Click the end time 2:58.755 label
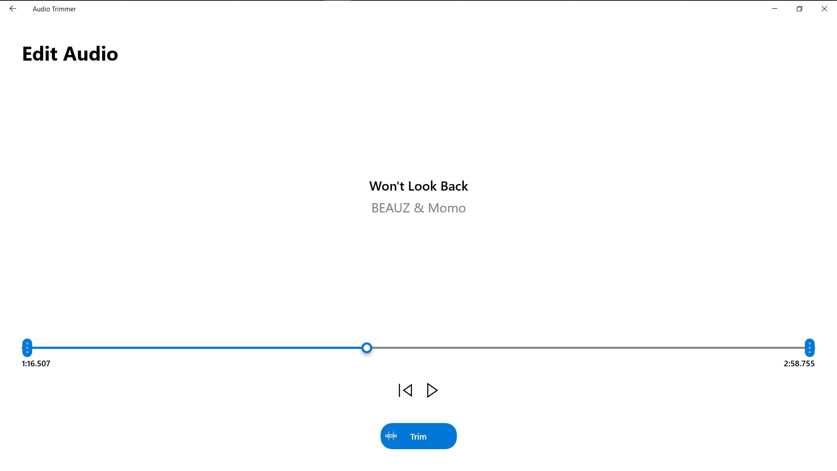Image resolution: width=837 pixels, height=471 pixels. tap(799, 364)
